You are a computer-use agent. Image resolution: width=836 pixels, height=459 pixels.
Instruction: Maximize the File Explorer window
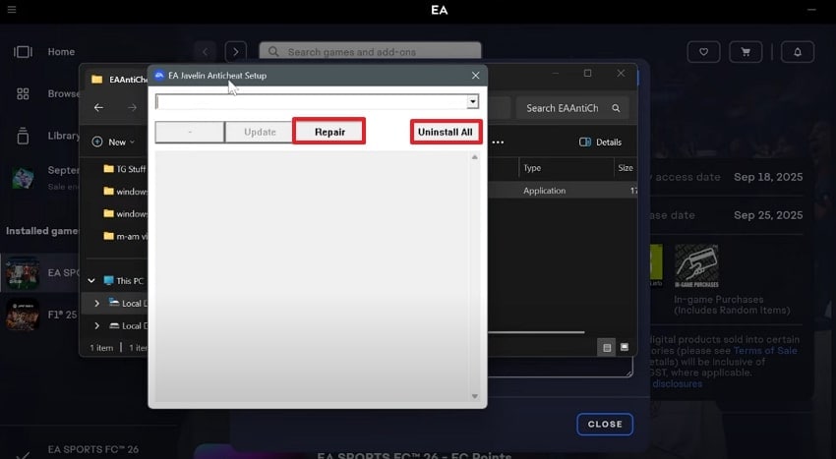[587, 73]
